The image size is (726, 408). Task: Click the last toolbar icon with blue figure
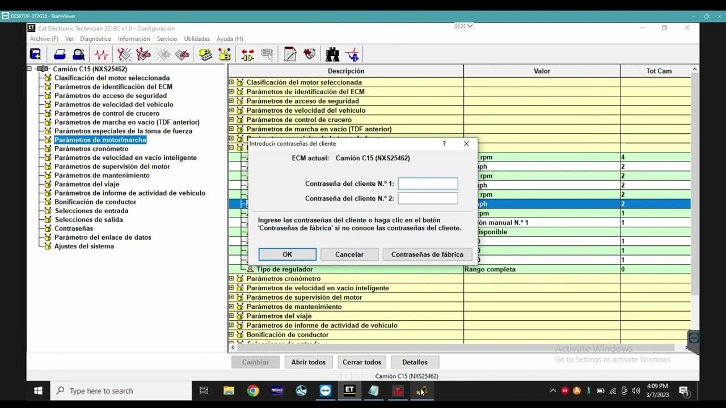[x=352, y=54]
